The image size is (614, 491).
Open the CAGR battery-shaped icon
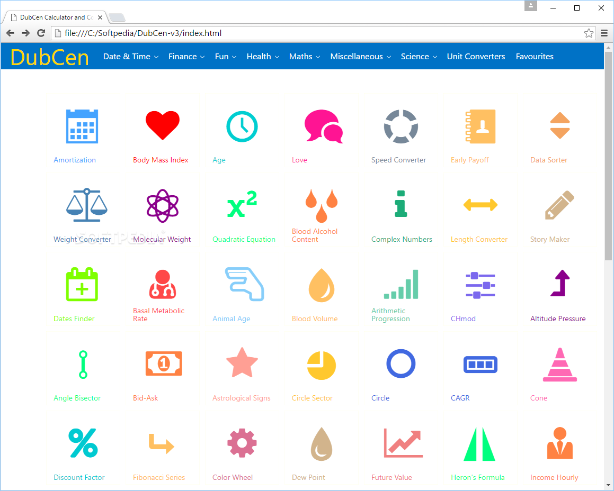click(480, 365)
